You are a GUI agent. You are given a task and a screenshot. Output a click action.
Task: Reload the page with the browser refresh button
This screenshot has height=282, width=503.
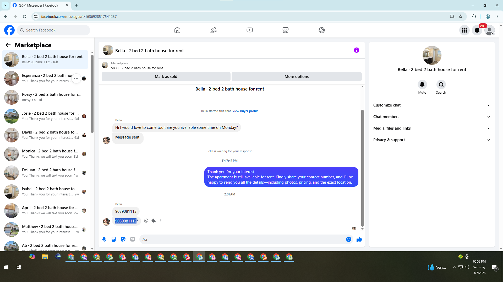click(25, 17)
